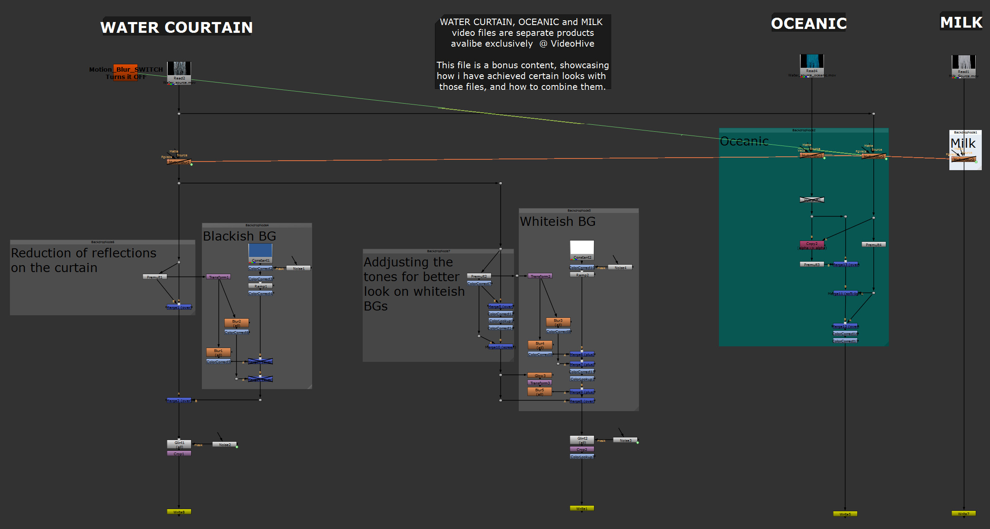
Task: Select the Blur5 node
Action: pyautogui.click(x=540, y=392)
